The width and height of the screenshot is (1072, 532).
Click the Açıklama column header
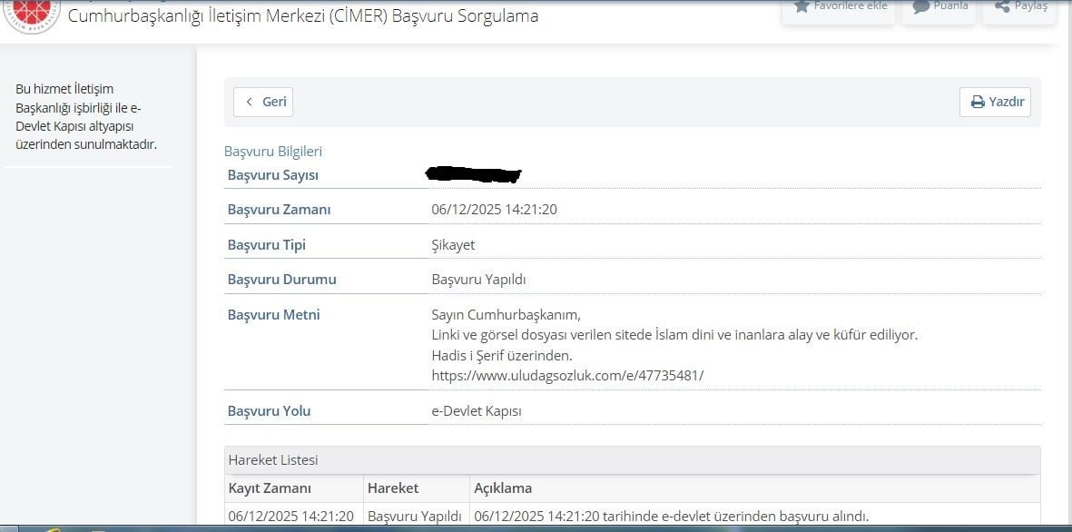click(503, 488)
